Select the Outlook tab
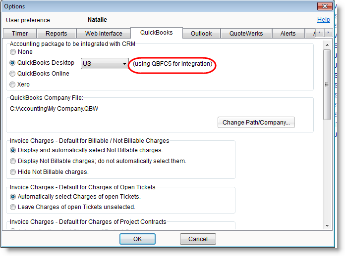Image resolution: width=345 pixels, height=256 pixels. [201, 34]
